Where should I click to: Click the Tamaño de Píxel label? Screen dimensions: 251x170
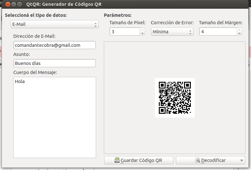coord(127,23)
